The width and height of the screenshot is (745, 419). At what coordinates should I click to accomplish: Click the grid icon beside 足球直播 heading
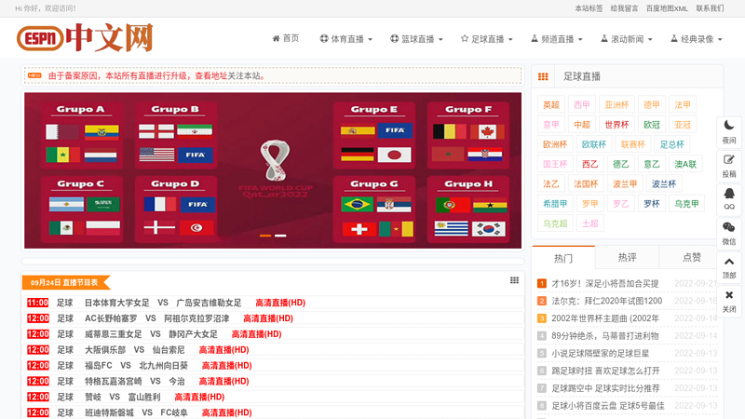(543, 76)
